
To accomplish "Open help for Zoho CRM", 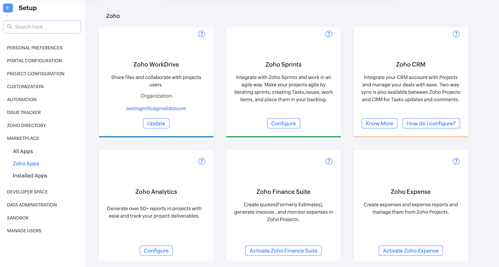I will 456,34.
